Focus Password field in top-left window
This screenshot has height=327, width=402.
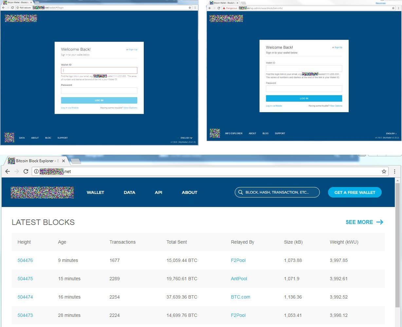tap(99, 91)
